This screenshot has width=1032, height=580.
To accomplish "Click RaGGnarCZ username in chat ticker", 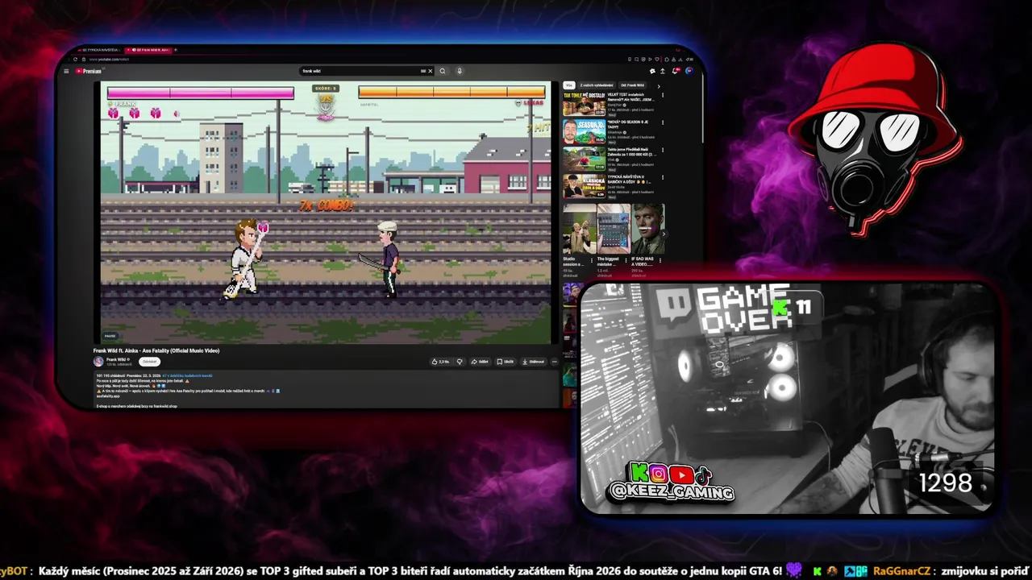I will tap(901, 571).
